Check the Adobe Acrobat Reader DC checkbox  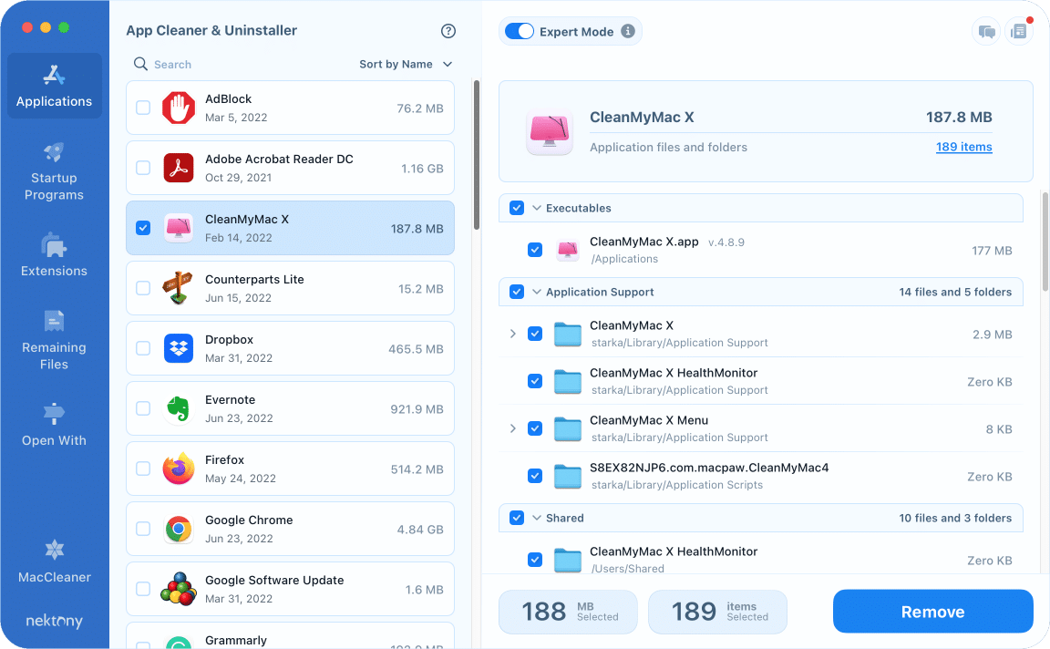143,168
